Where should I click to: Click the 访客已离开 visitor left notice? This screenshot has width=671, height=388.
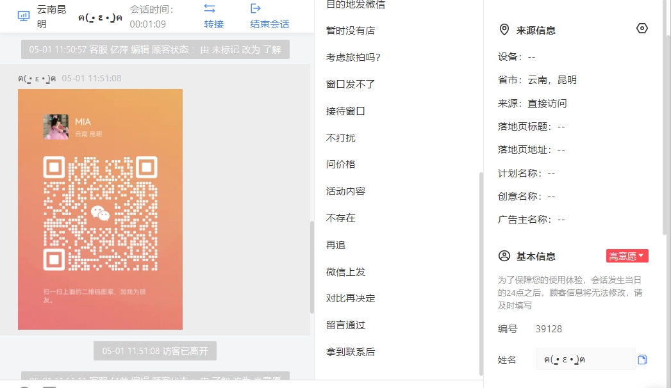155,351
